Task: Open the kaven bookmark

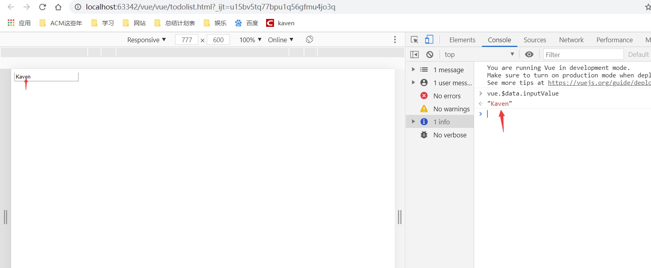Action: tap(280, 23)
